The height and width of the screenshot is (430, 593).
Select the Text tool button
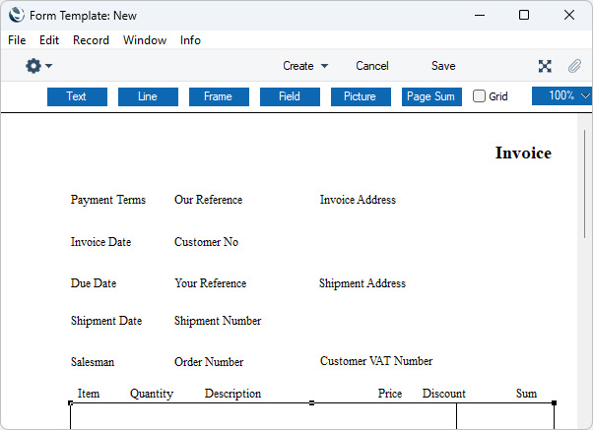pos(77,96)
